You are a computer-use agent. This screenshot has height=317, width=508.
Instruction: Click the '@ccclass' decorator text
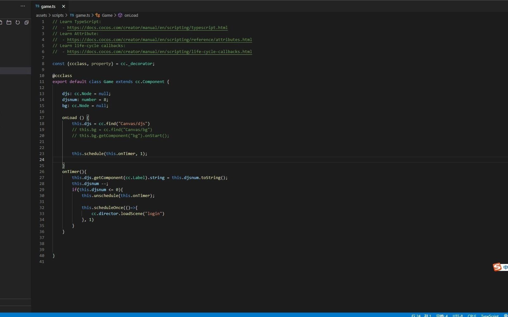point(62,75)
